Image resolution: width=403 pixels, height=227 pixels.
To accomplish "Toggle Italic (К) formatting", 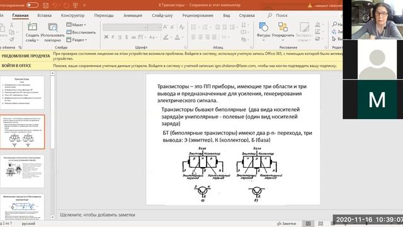I will pos(113,37).
